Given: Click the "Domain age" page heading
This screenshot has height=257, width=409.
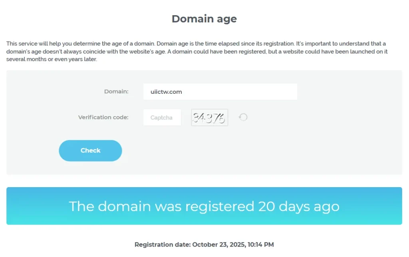Looking at the screenshot, I should tap(204, 19).
